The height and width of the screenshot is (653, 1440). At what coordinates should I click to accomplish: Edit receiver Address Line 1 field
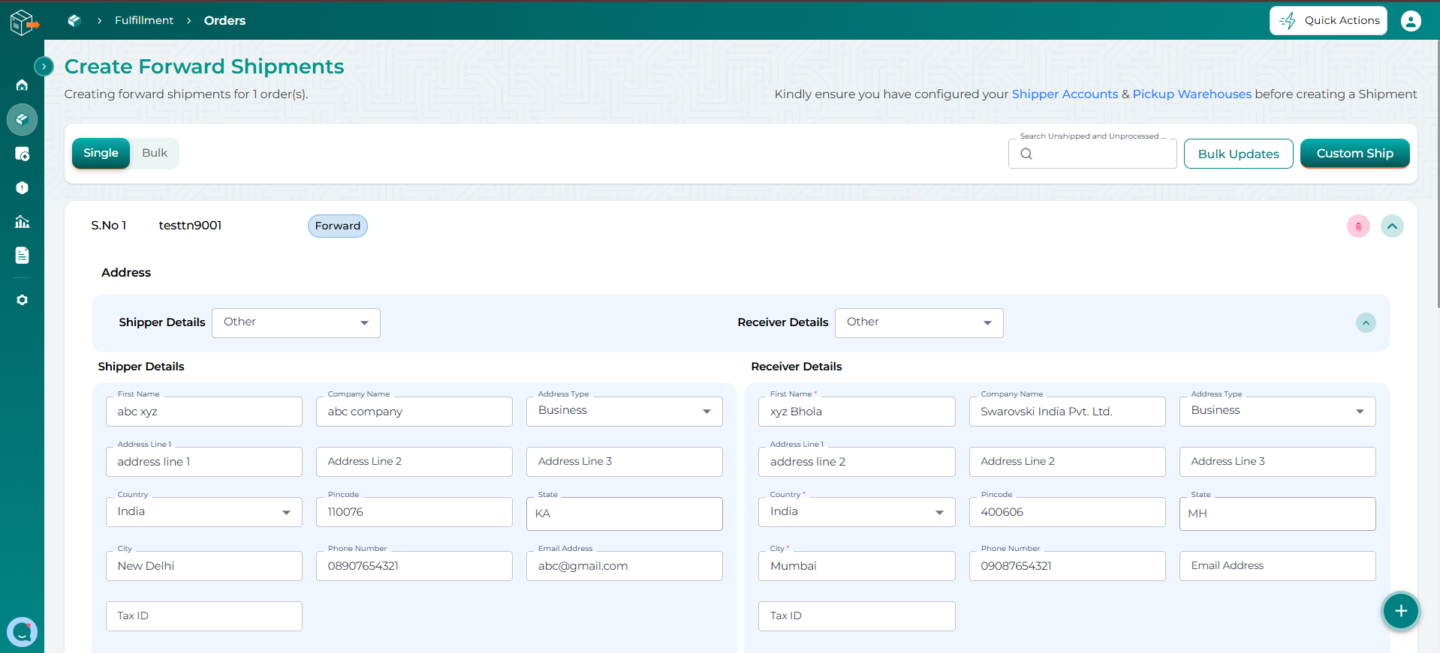[x=857, y=462]
